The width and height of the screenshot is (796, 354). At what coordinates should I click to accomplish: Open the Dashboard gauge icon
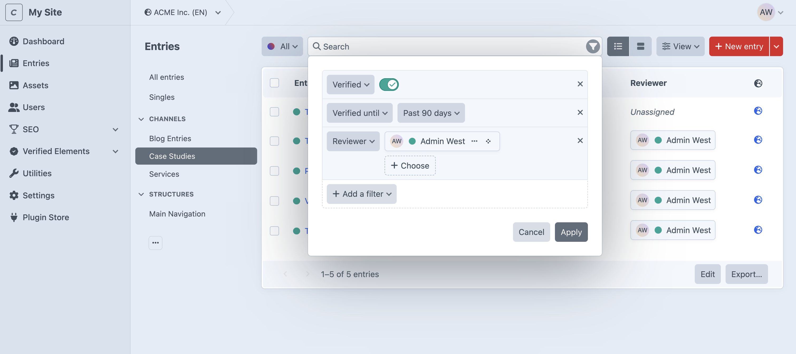tap(14, 41)
